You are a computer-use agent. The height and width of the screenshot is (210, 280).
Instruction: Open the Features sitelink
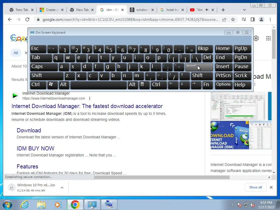27,167
